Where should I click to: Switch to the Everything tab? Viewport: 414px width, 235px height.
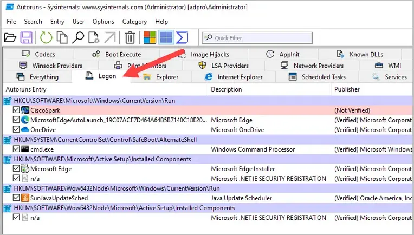(x=37, y=77)
